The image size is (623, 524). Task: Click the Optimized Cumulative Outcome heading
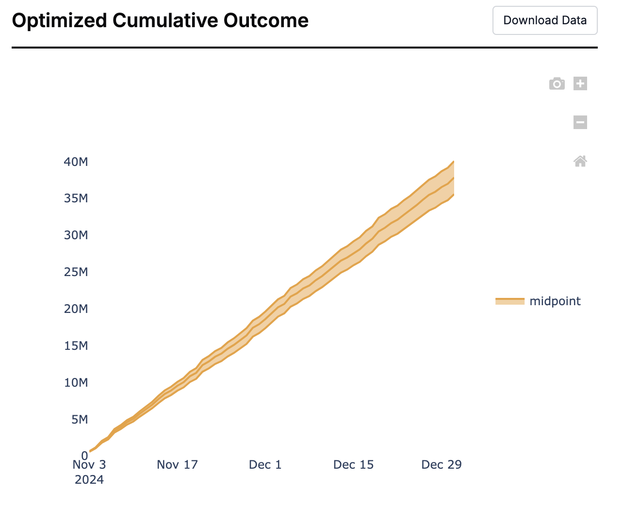[160, 21]
